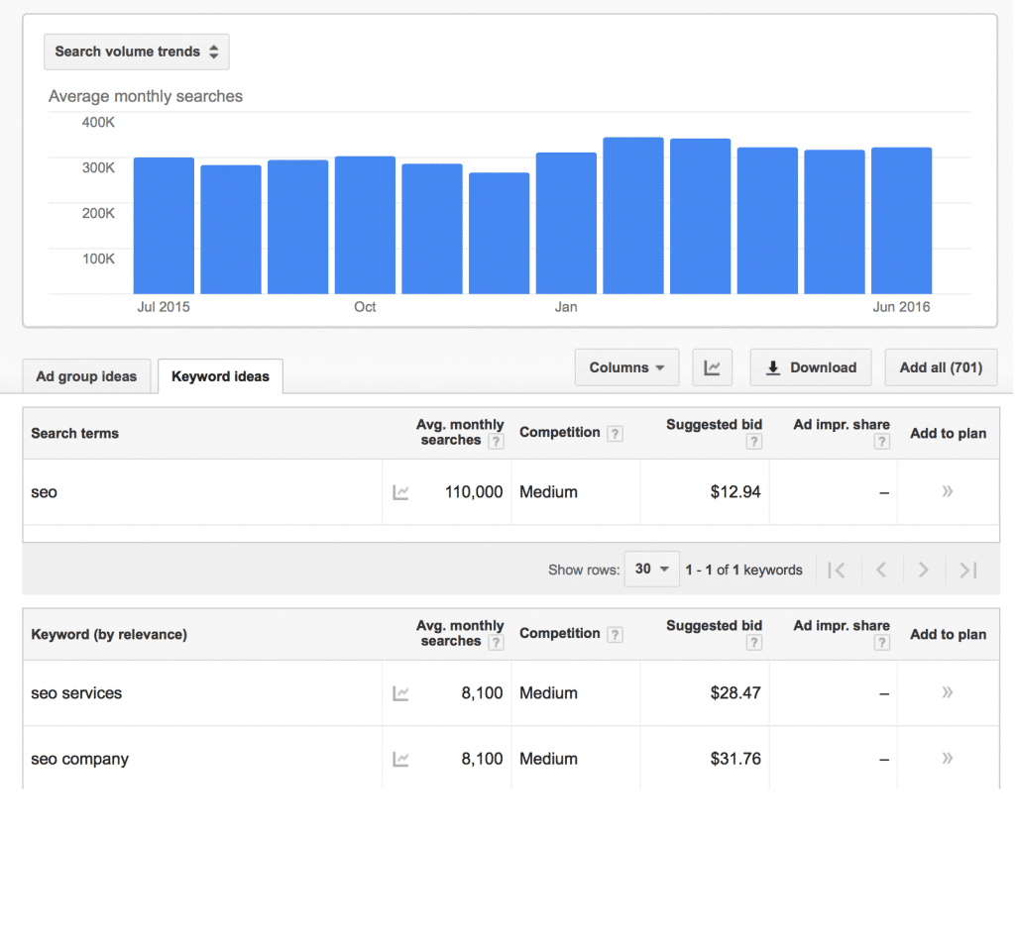
Task: Click Add all 701 keywords
Action: [940, 367]
